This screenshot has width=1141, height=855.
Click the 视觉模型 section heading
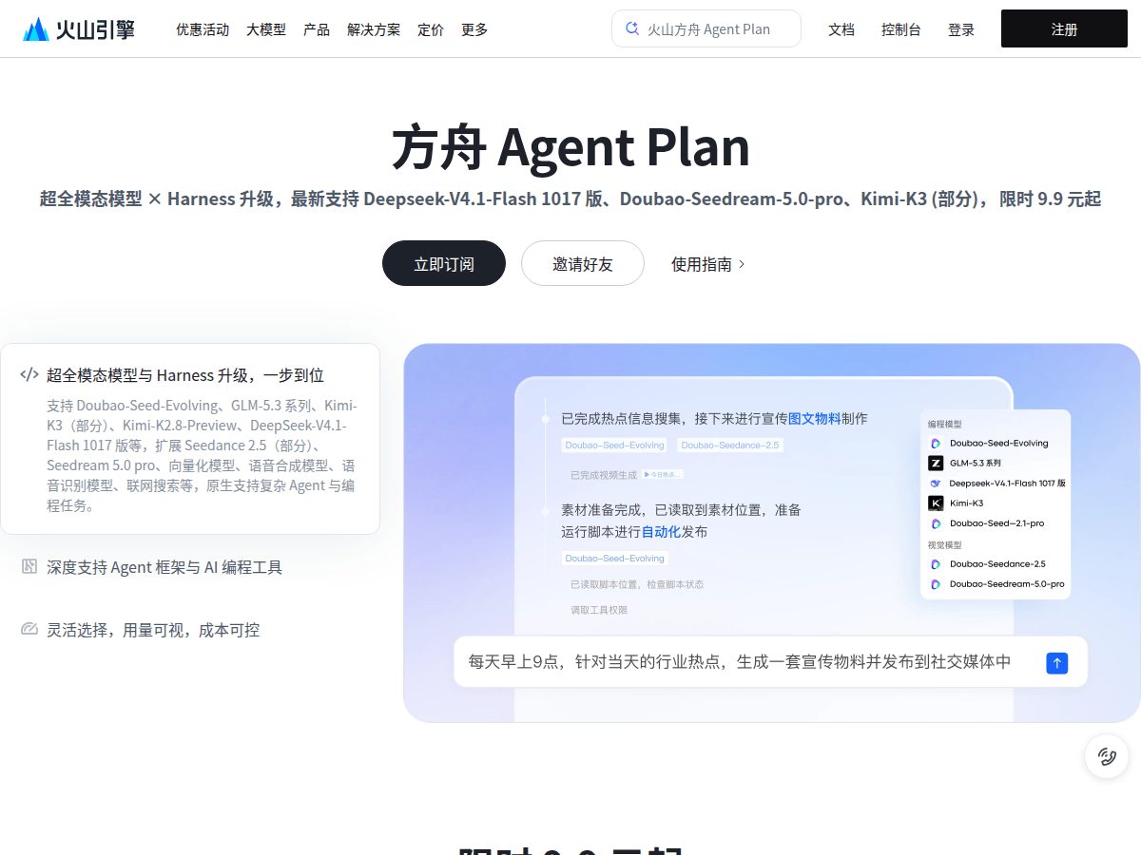944,545
